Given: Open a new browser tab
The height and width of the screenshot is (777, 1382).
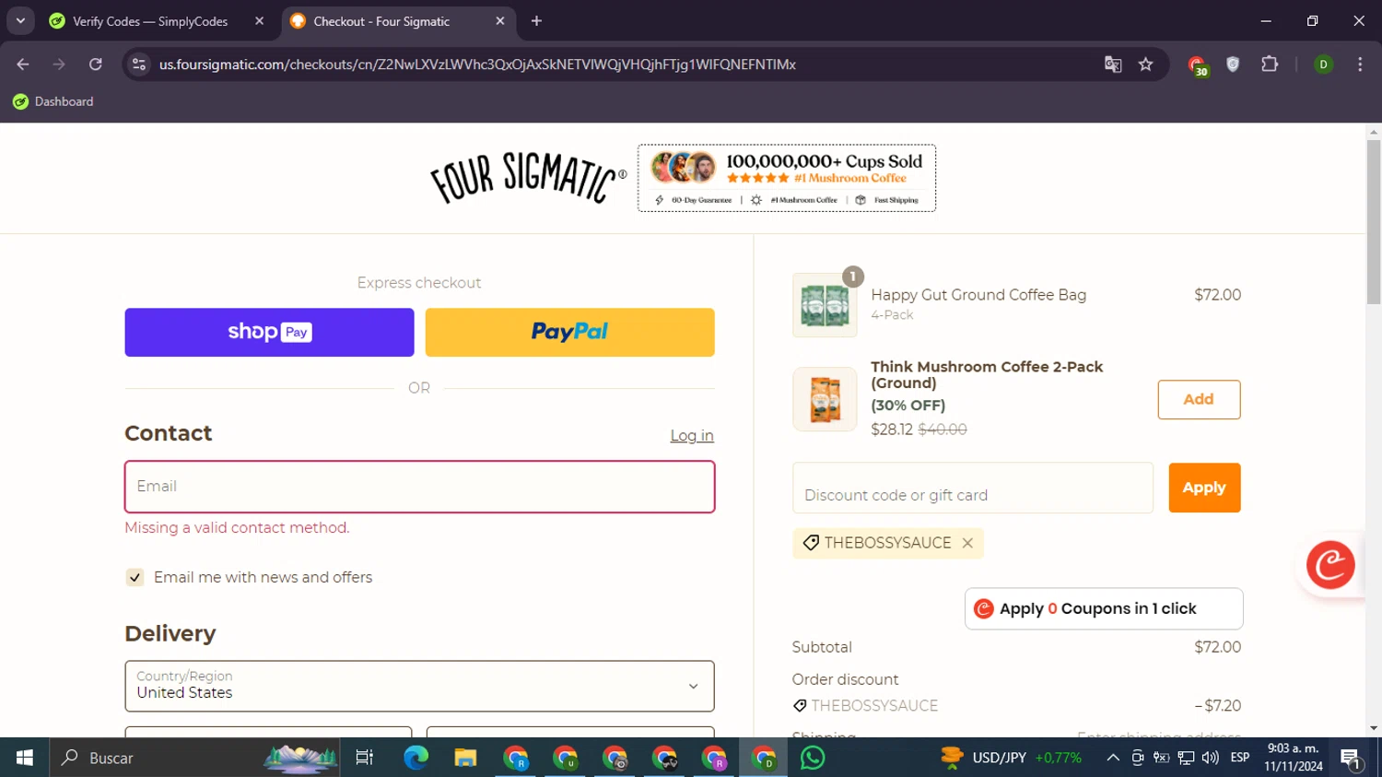Looking at the screenshot, I should pyautogui.click(x=536, y=21).
